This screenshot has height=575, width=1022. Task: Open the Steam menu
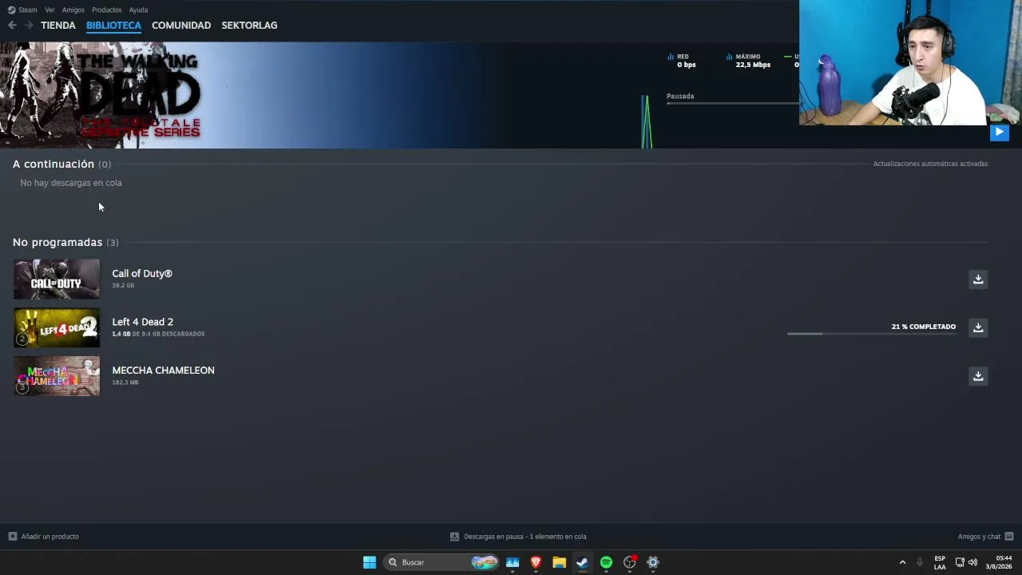click(x=28, y=10)
